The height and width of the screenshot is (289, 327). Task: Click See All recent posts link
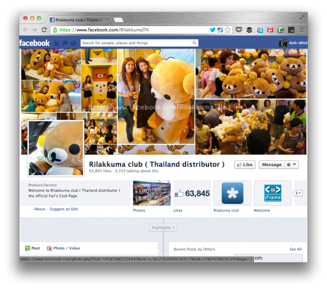click(296, 249)
